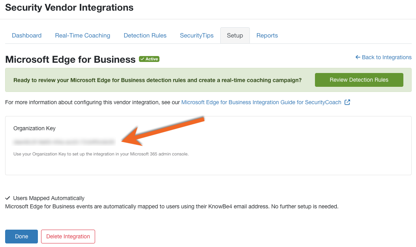Click the blurred Organization Key value

click(x=64, y=142)
